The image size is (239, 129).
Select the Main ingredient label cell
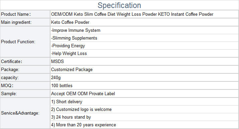(x=25, y=22)
